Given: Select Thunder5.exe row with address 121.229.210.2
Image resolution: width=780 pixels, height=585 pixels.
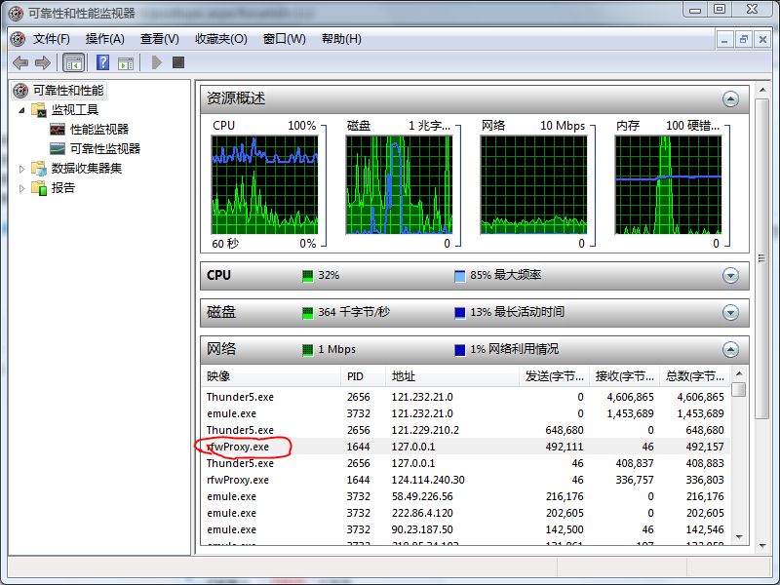Looking at the screenshot, I should point(466,430).
